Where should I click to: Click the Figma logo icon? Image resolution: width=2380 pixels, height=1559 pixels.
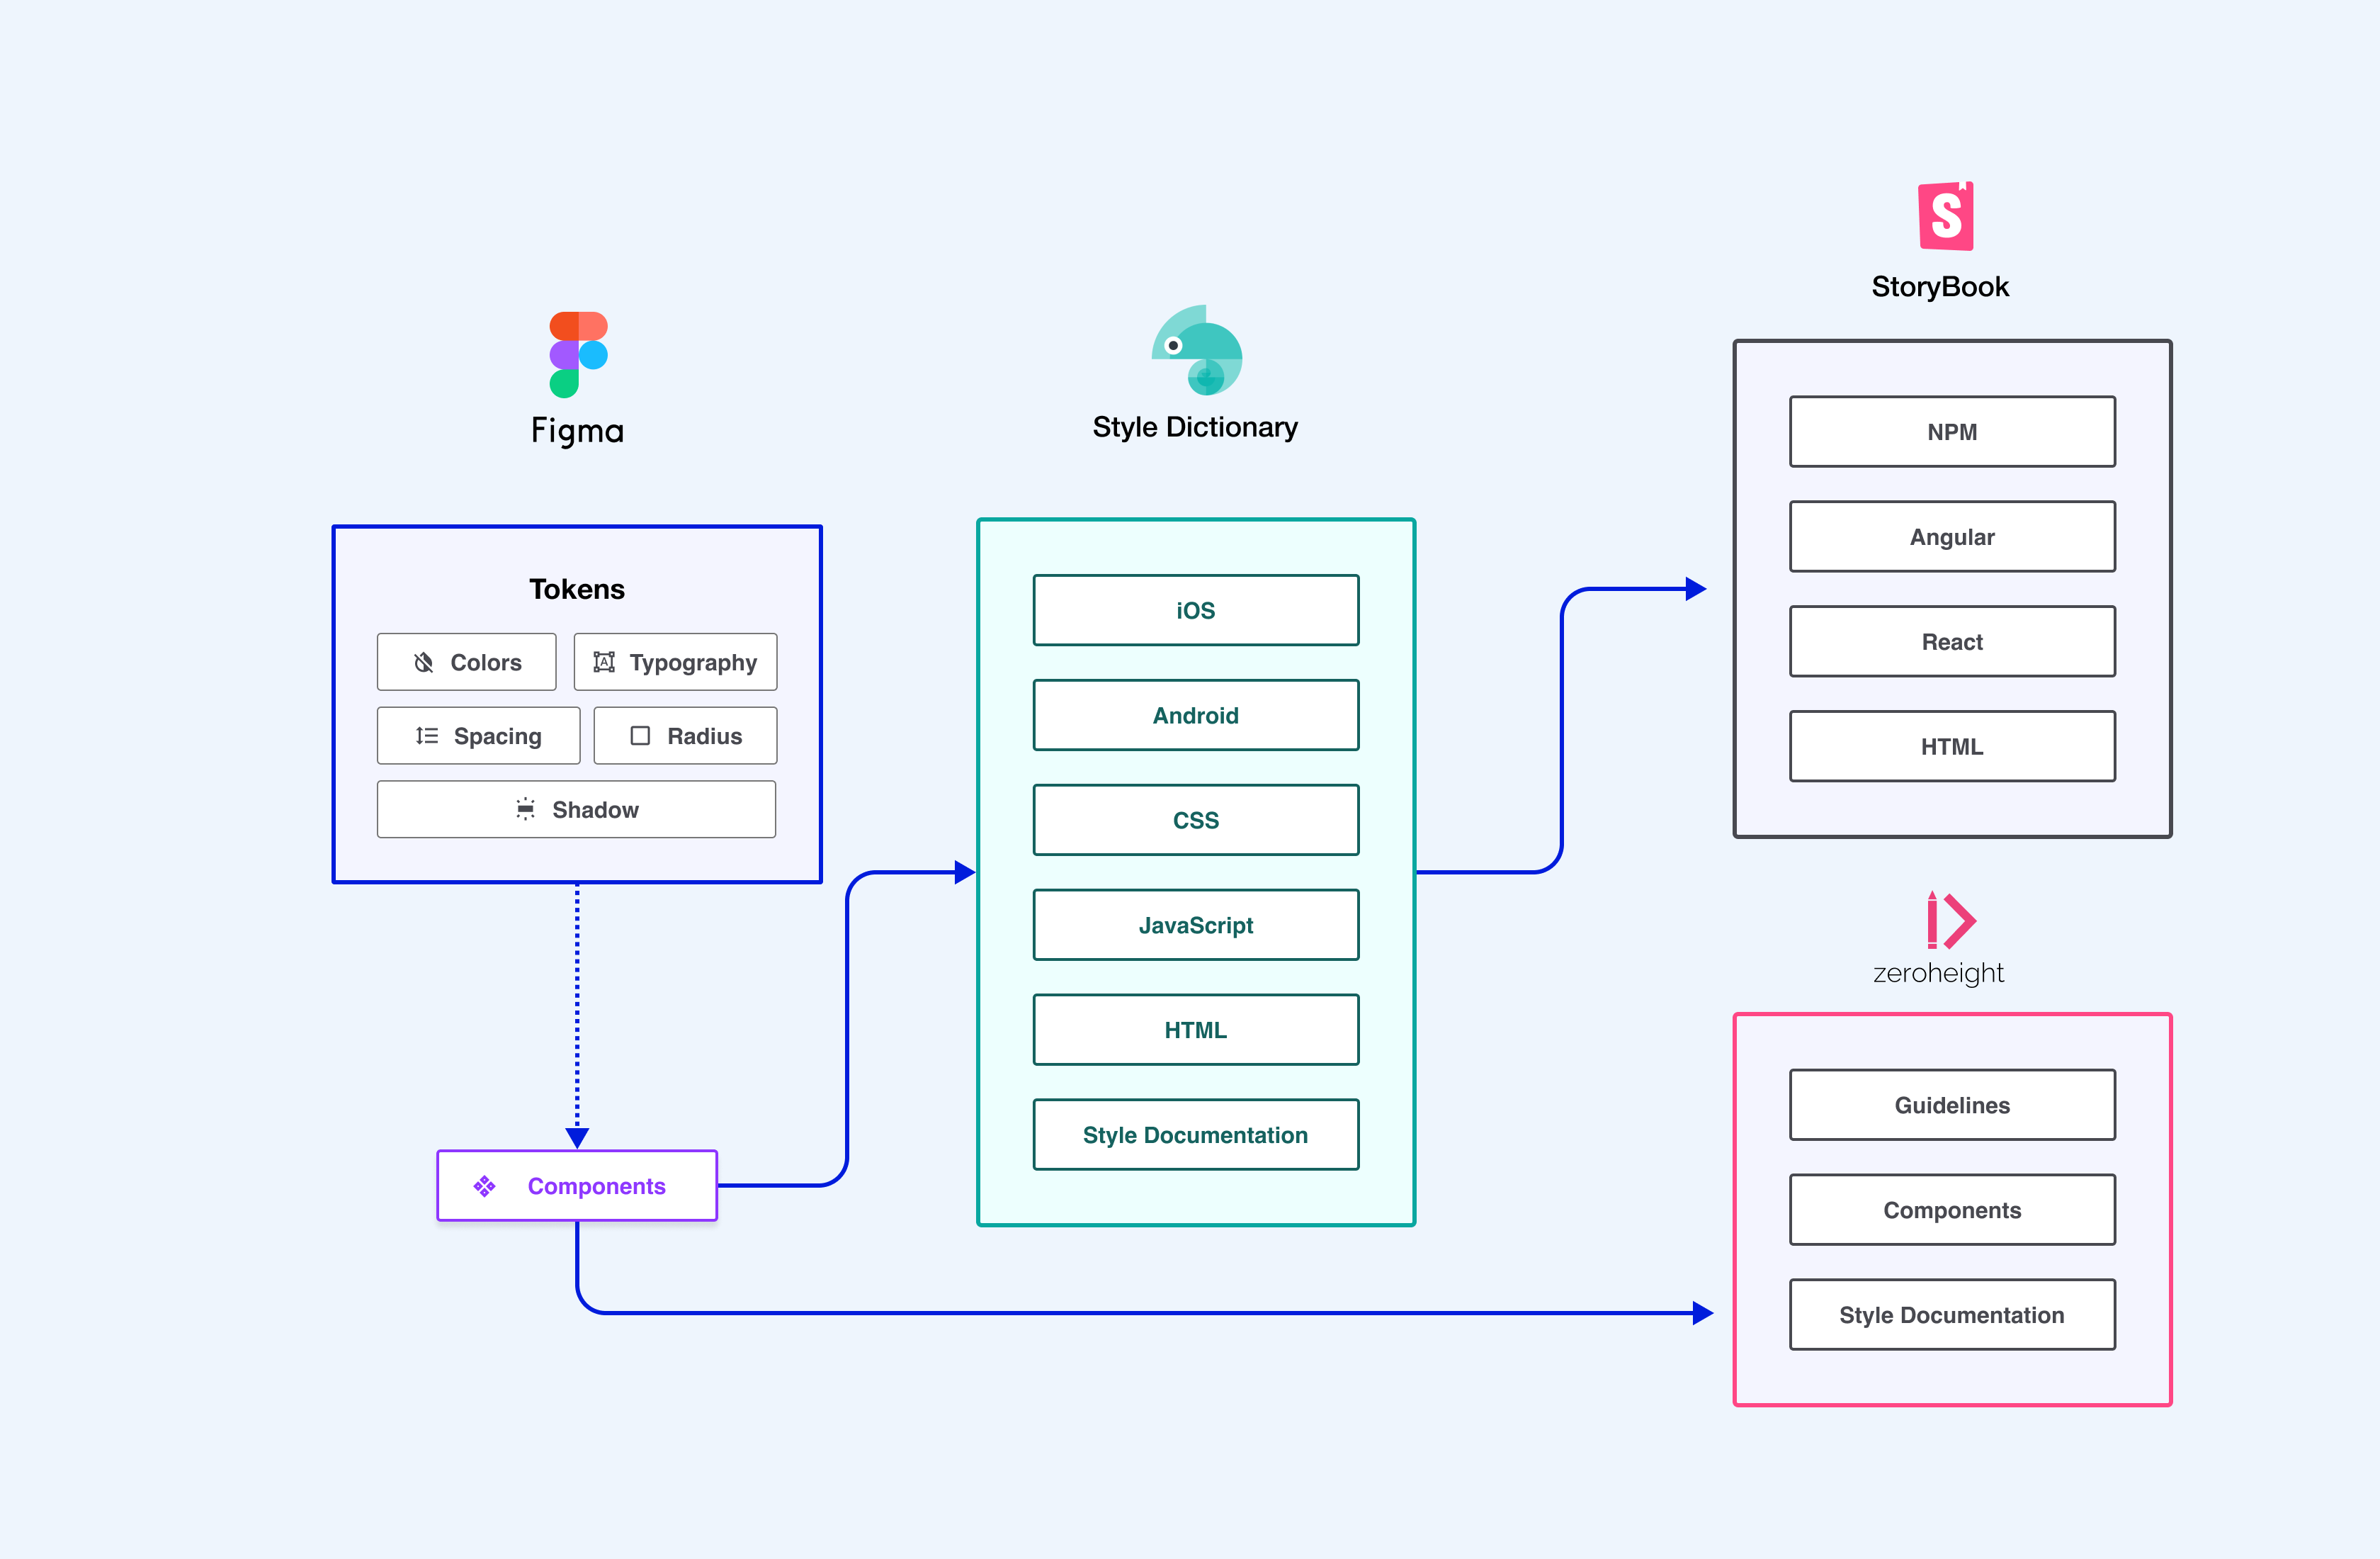tap(578, 354)
